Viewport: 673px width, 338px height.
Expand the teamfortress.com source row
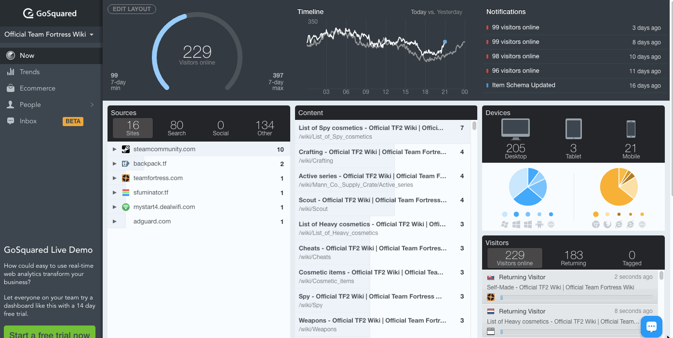pyautogui.click(x=114, y=178)
